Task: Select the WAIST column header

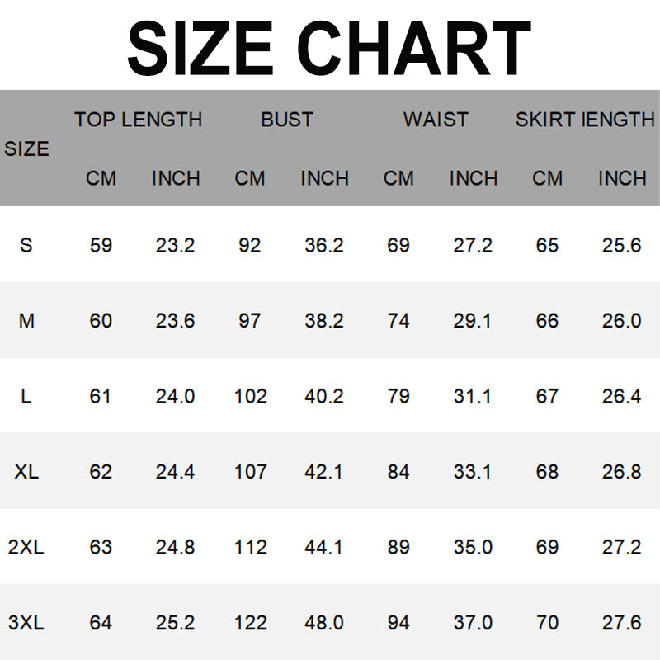Action: click(436, 120)
